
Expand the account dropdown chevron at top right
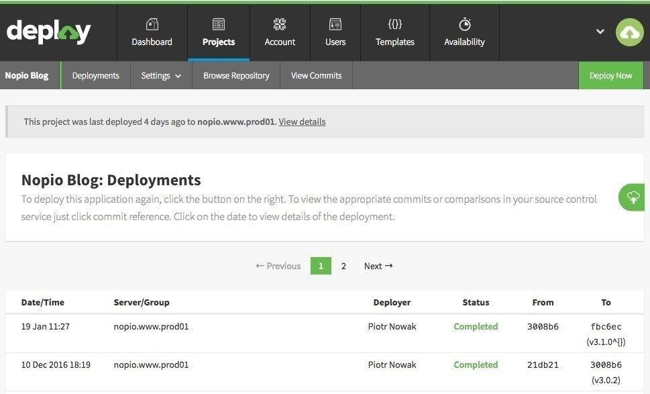(x=600, y=32)
